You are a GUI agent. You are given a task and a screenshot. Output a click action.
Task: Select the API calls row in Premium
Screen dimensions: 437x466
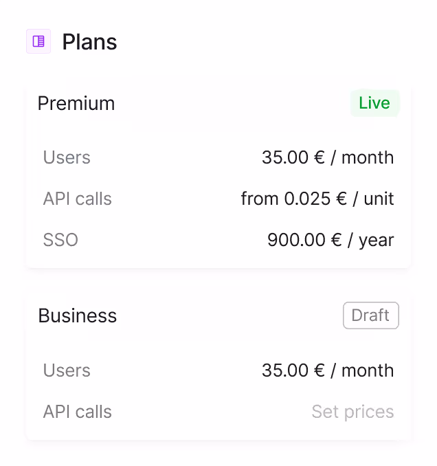[x=218, y=199]
